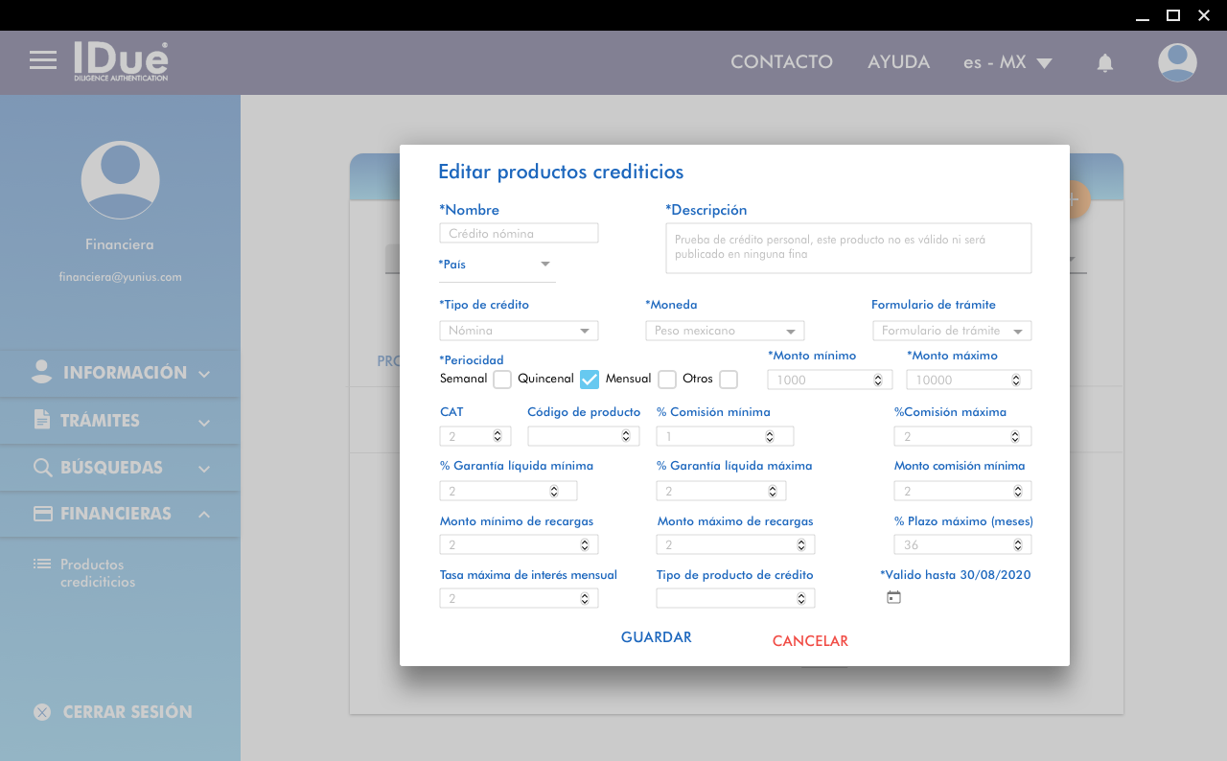Click the Monto mínimo stepper arrows
Screen dimensions: 1227x761
pyautogui.click(x=878, y=380)
